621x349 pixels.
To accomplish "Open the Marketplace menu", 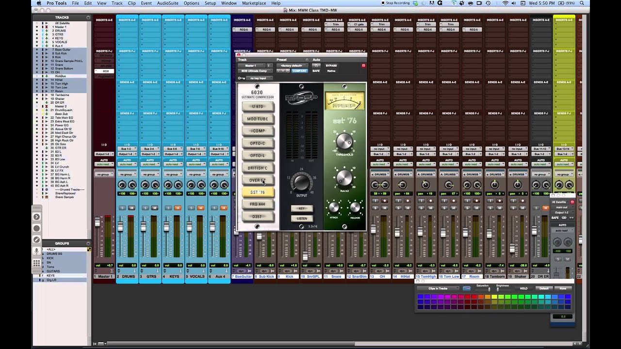I will [x=254, y=3].
